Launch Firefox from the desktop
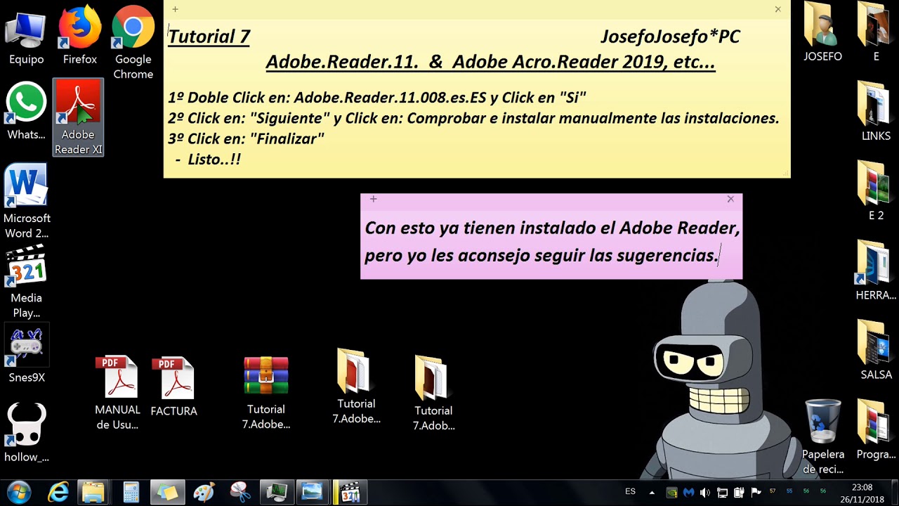Viewport: 899px width, 506px height. point(79,35)
